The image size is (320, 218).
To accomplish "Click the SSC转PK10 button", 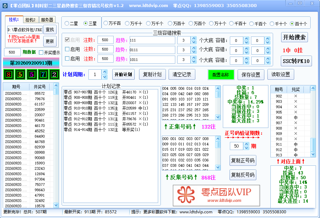I will pos(296,61).
